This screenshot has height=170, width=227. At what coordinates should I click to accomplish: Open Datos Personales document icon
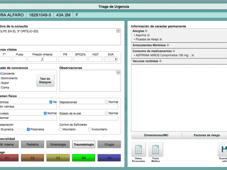pyautogui.click(x=138, y=150)
